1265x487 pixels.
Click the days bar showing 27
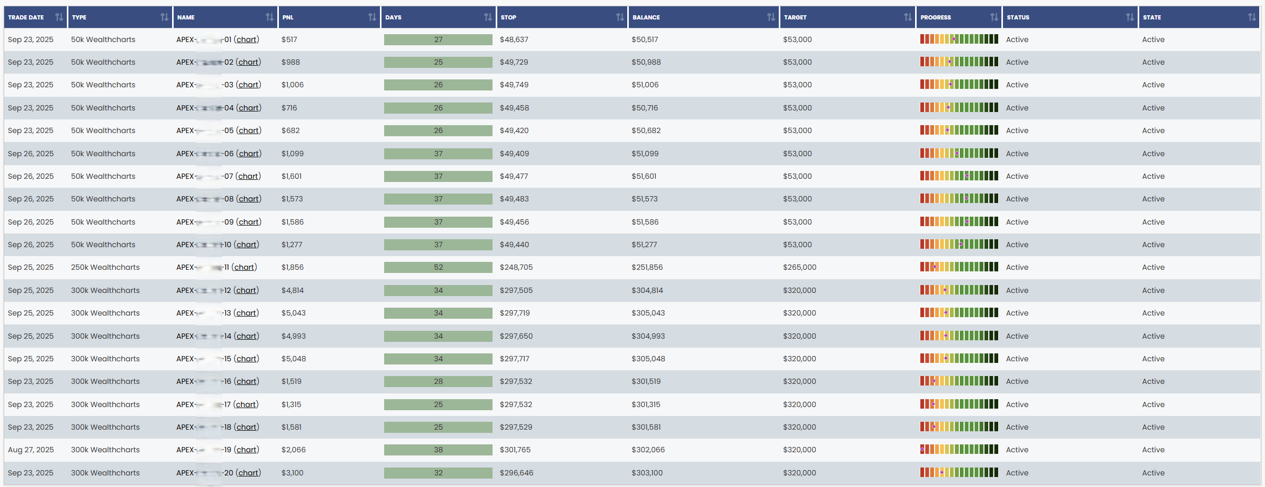tap(438, 39)
